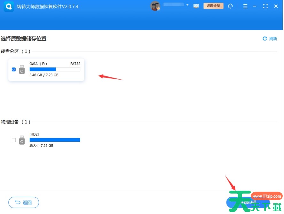Screen dimensions: 284x214
Task: Open the hamburger main menu
Action: click(245, 6)
